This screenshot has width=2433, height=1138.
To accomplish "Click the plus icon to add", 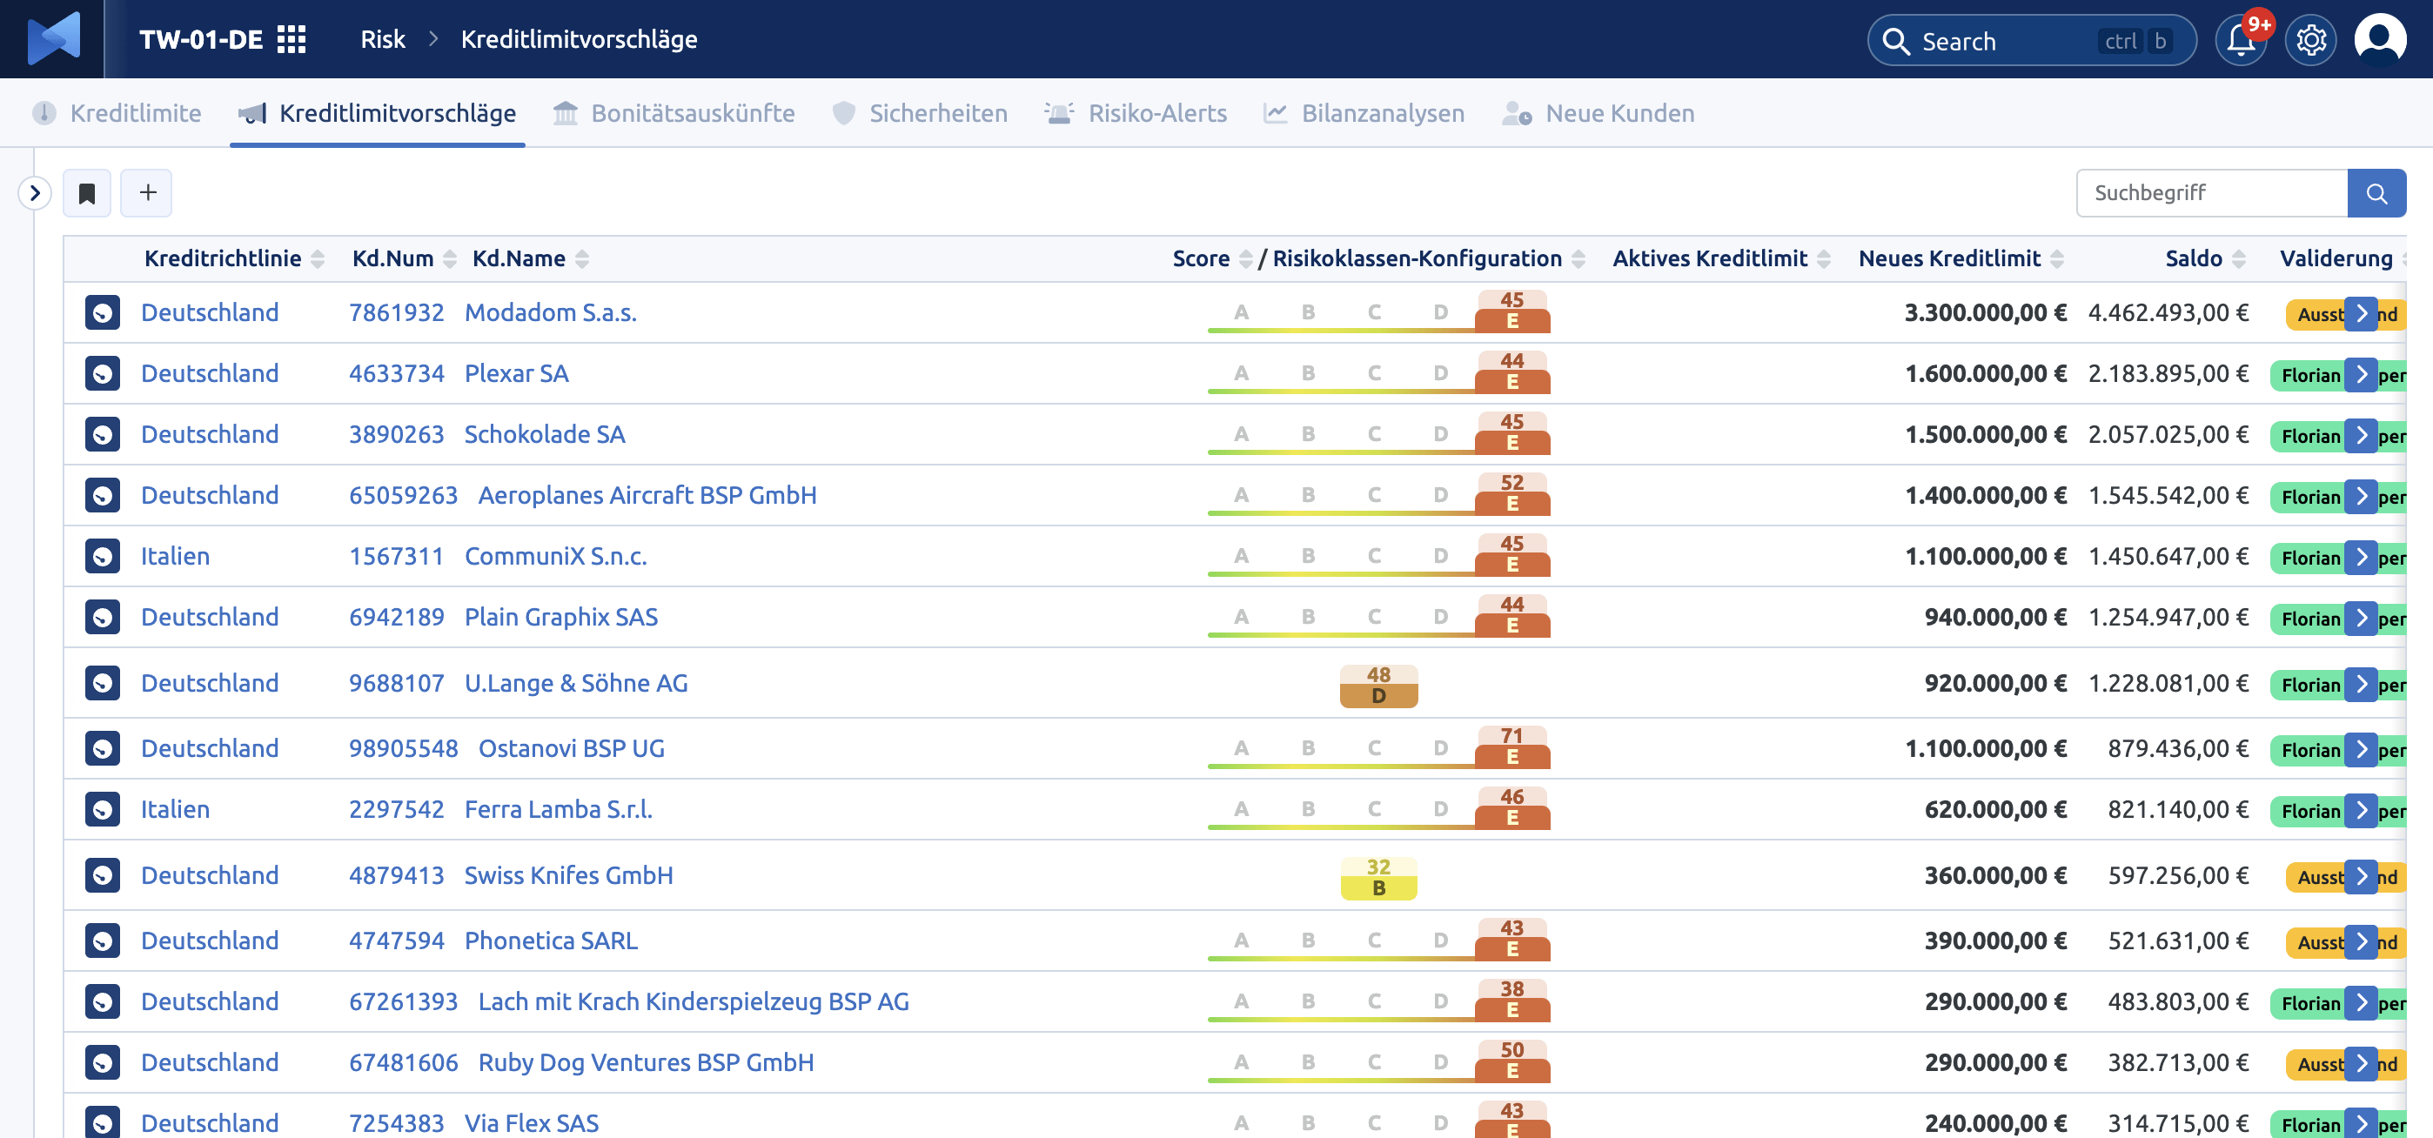I will pyautogui.click(x=147, y=194).
